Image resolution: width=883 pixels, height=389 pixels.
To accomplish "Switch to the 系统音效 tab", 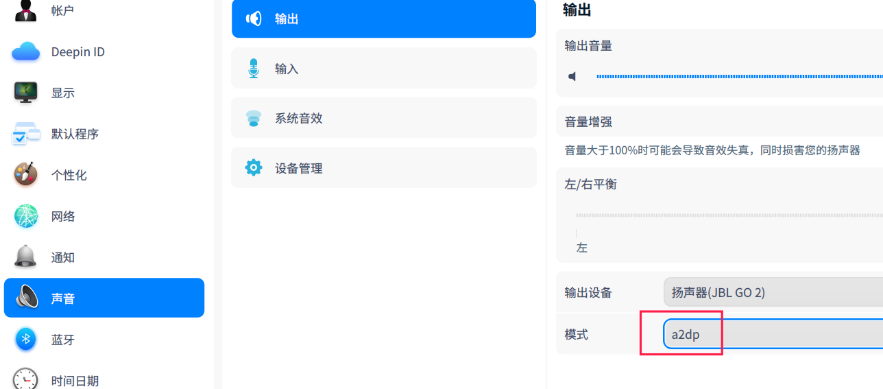I will pyautogui.click(x=384, y=118).
